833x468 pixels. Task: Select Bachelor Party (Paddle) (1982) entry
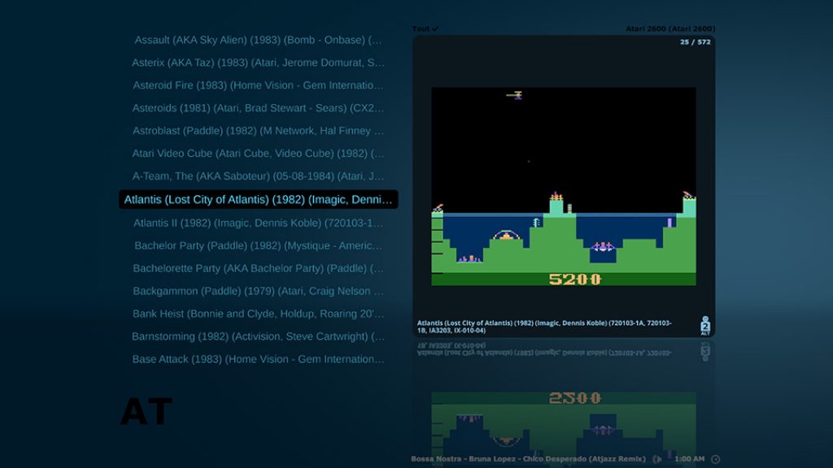(258, 245)
